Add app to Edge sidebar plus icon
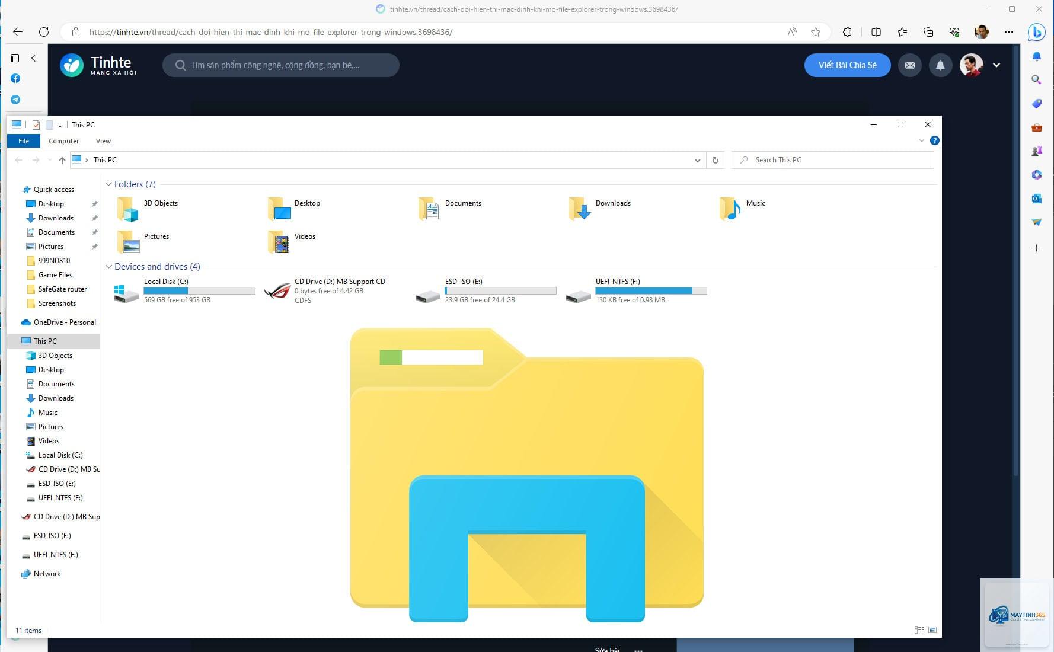The height and width of the screenshot is (652, 1054). point(1036,248)
